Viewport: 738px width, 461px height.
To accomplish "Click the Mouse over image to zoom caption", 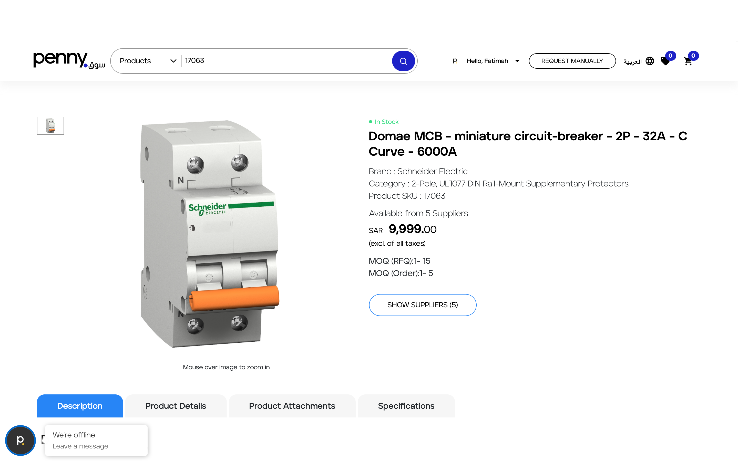I will pyautogui.click(x=226, y=367).
